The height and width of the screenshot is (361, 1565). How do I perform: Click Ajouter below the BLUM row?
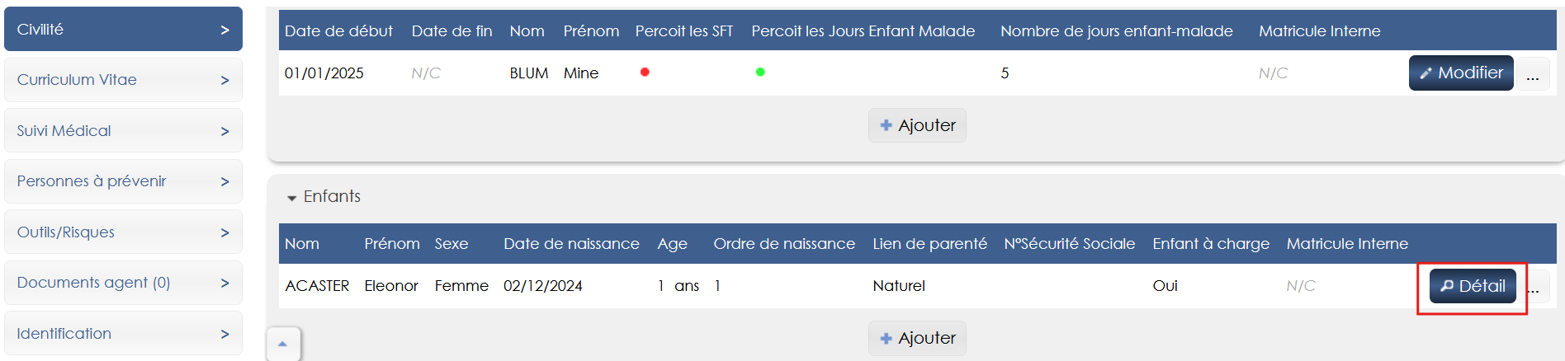[917, 125]
